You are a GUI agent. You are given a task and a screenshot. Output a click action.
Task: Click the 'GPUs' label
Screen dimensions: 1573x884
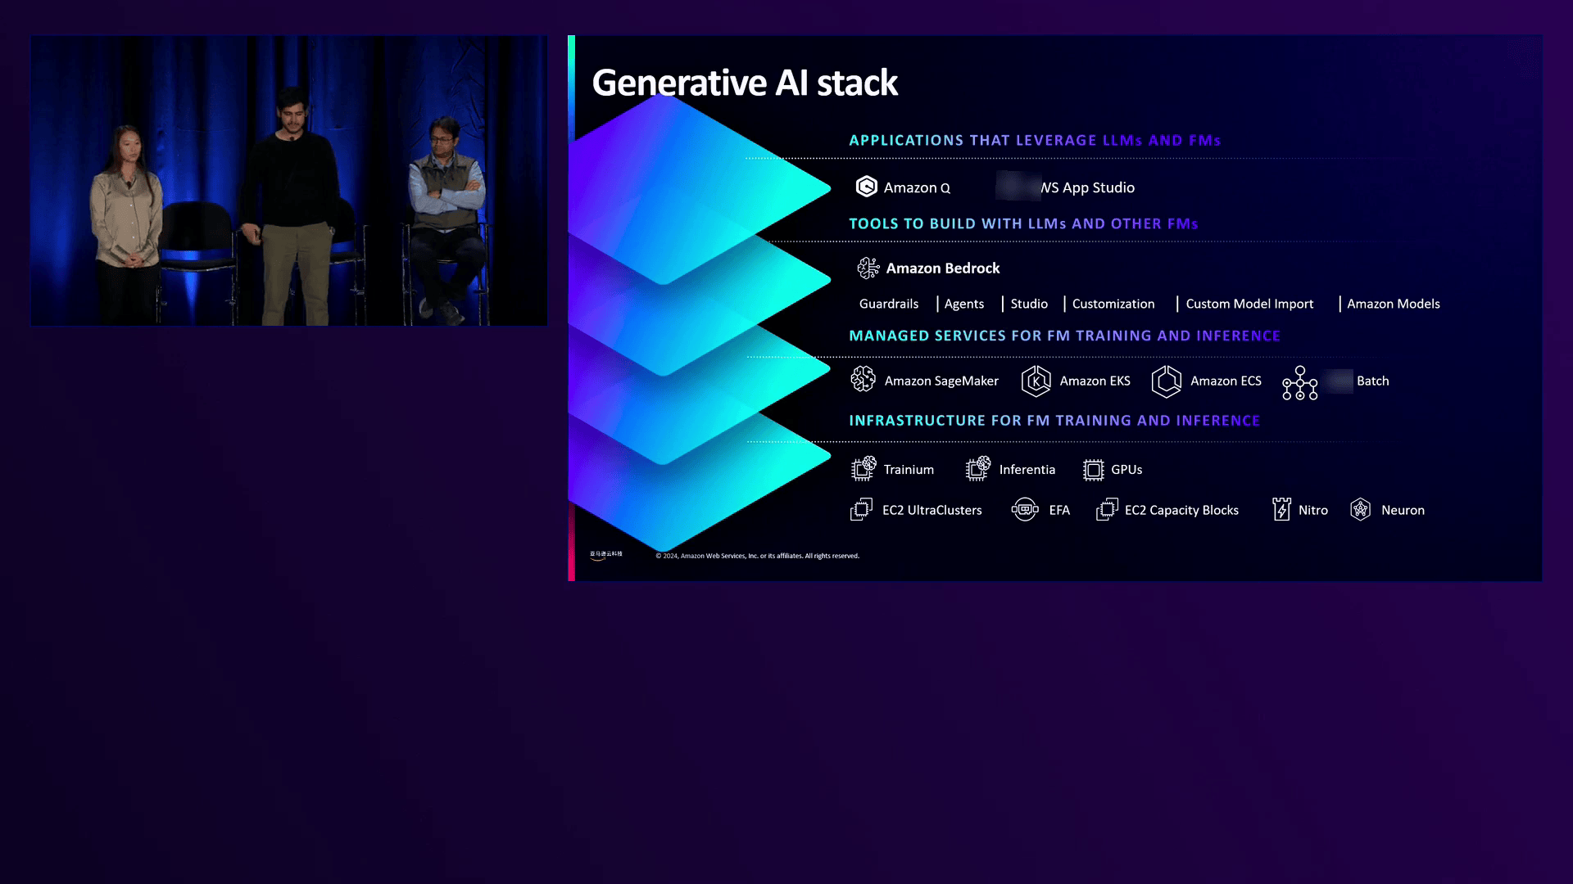pyautogui.click(x=1126, y=470)
